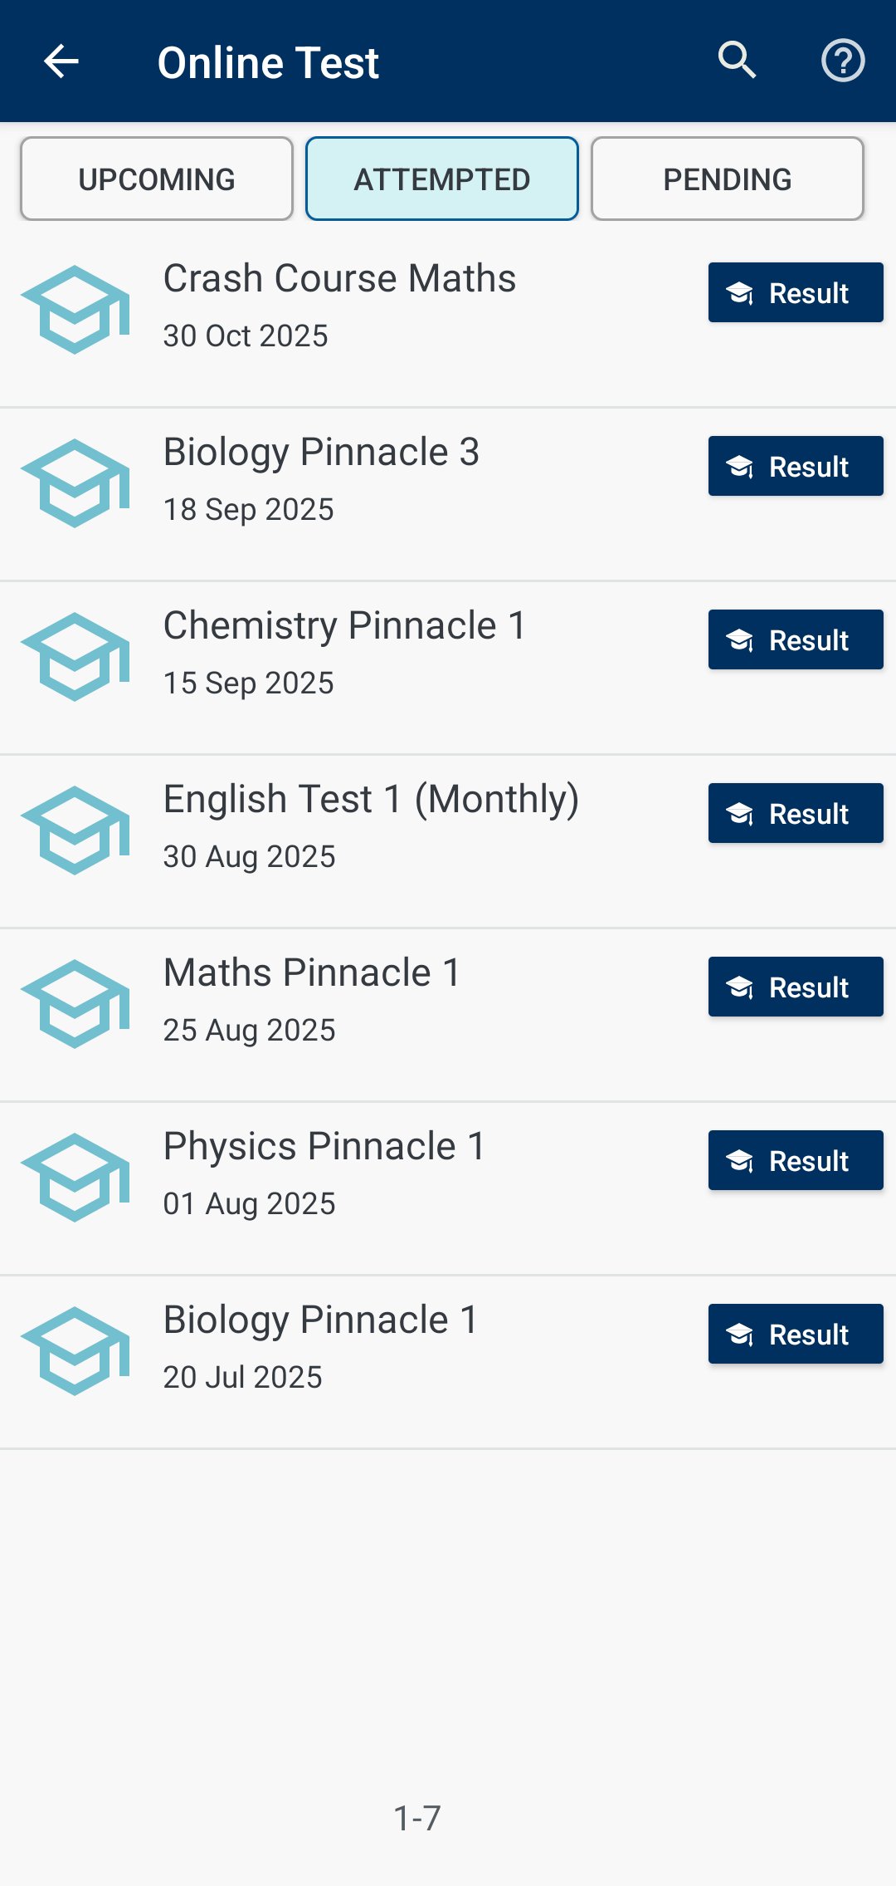The height and width of the screenshot is (1886, 896).
Task: Click the 1-7 page count indicator
Action: pyautogui.click(x=417, y=1818)
